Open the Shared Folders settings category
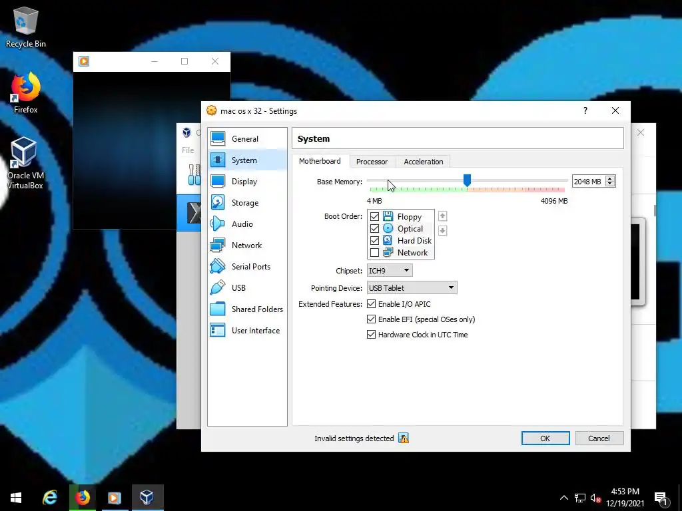The image size is (682, 511). pyautogui.click(x=247, y=309)
